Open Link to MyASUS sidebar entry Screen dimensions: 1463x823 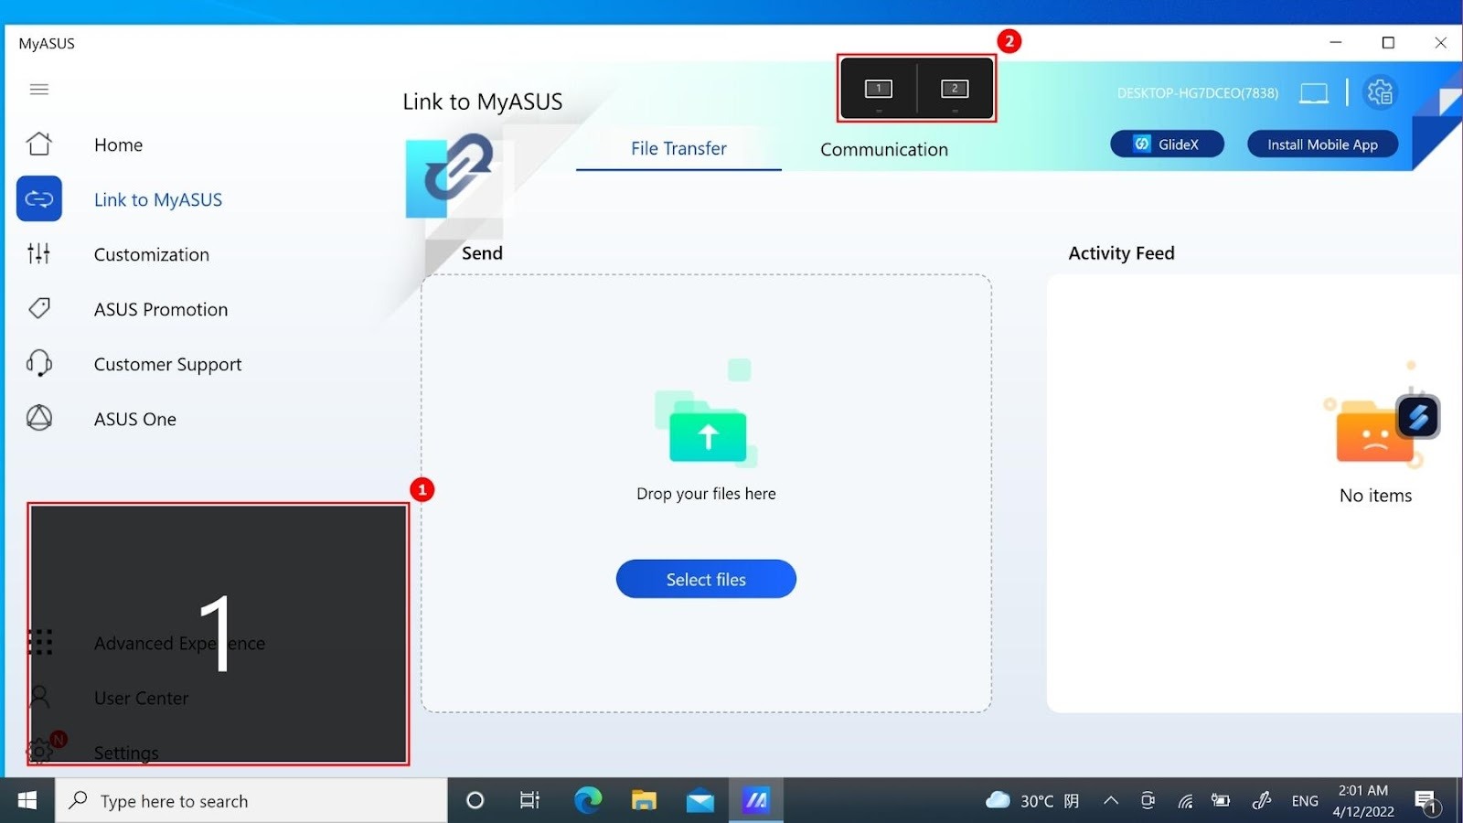click(158, 199)
